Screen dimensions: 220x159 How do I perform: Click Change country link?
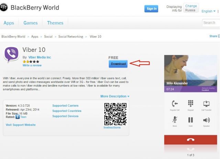click(191, 6)
